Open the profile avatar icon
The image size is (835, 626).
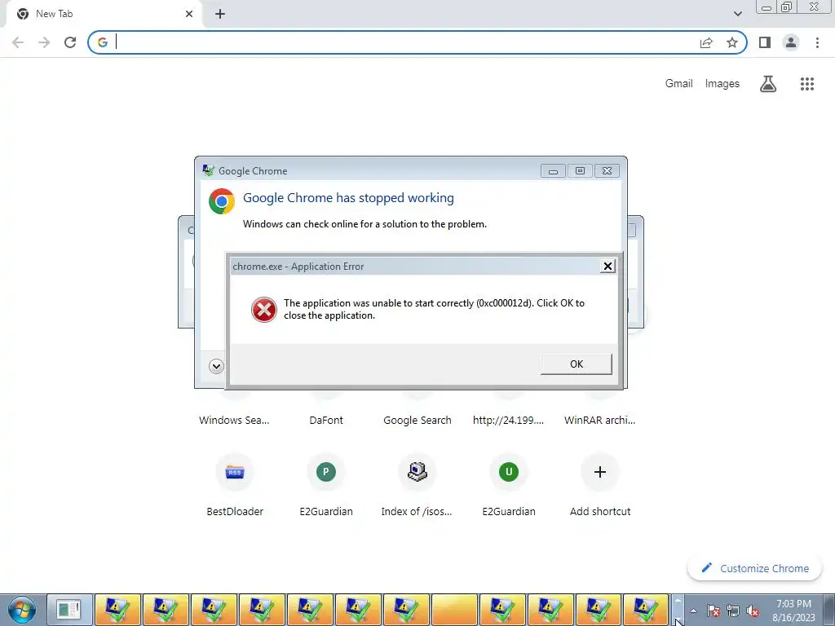[791, 42]
